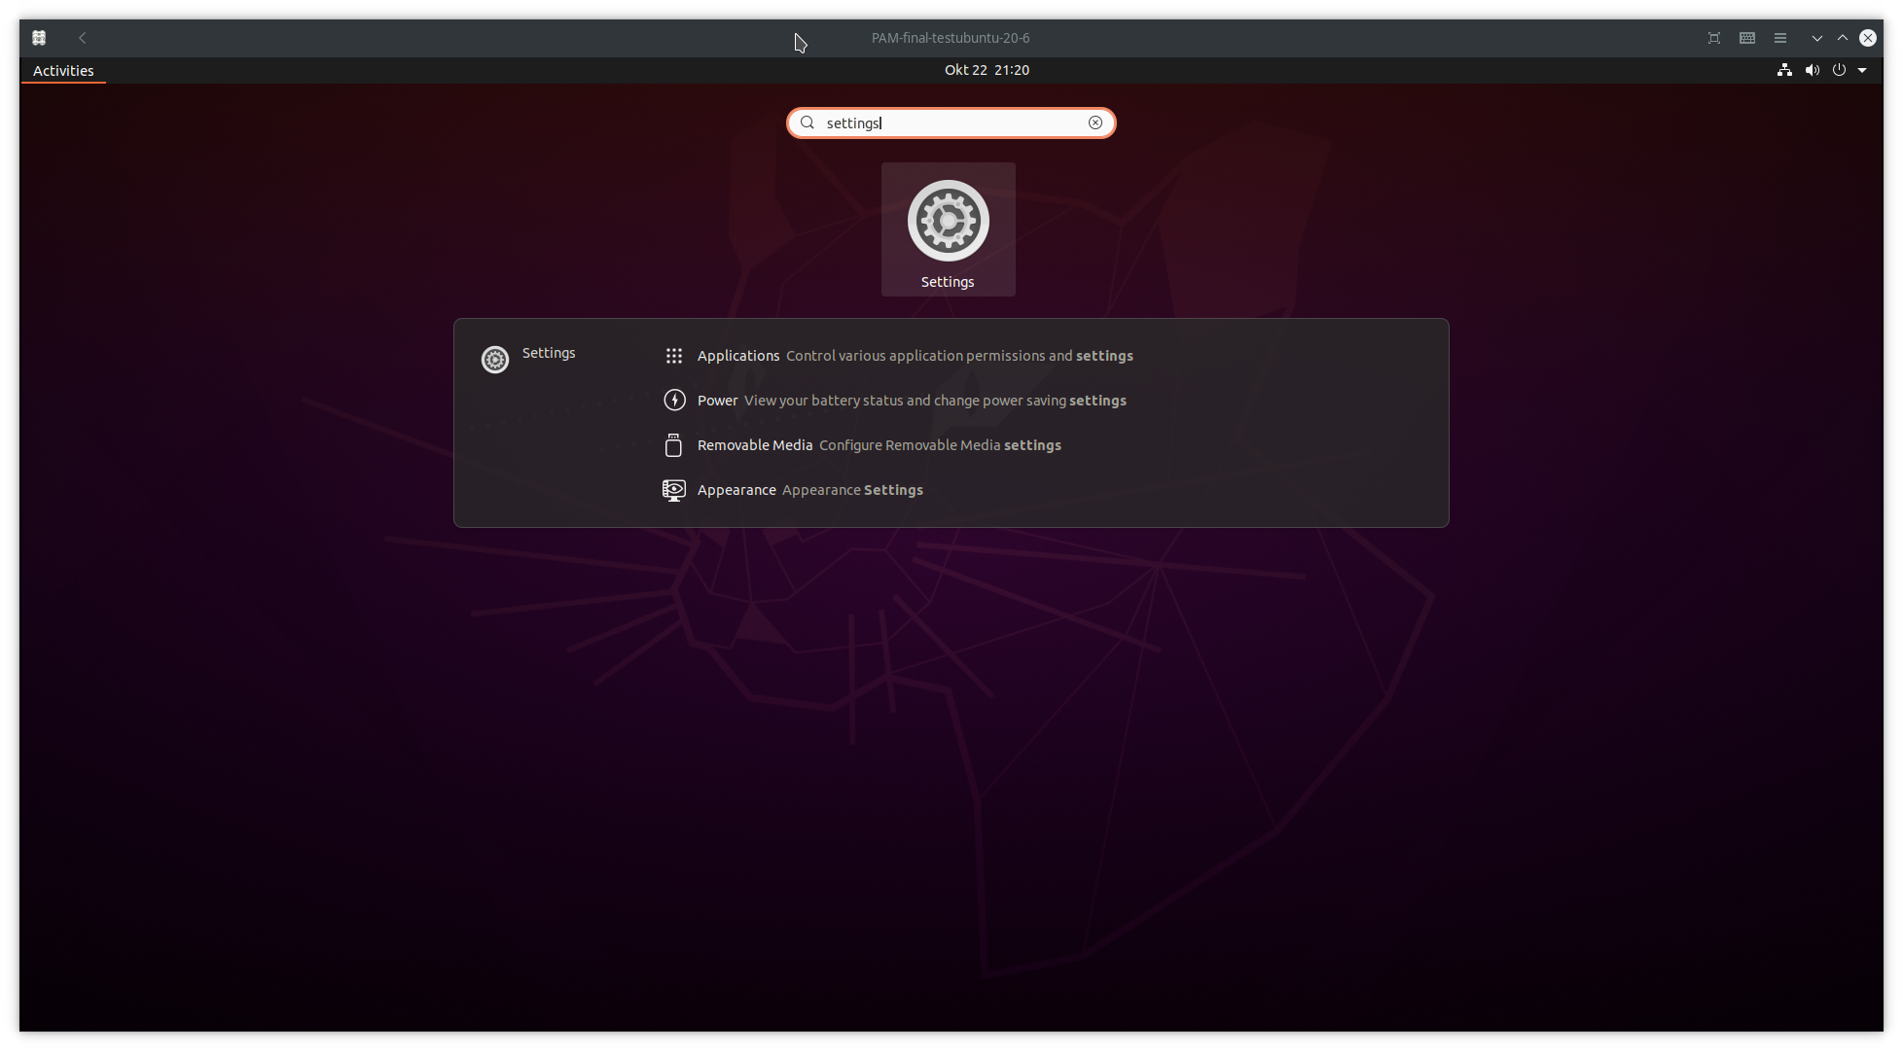
Task: Open the network status icon
Action: 1784,70
